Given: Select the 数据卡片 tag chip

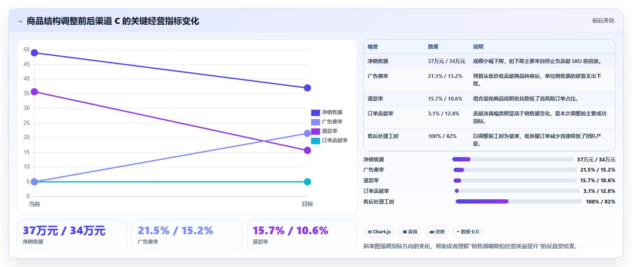Looking at the screenshot, I should tap(468, 232).
